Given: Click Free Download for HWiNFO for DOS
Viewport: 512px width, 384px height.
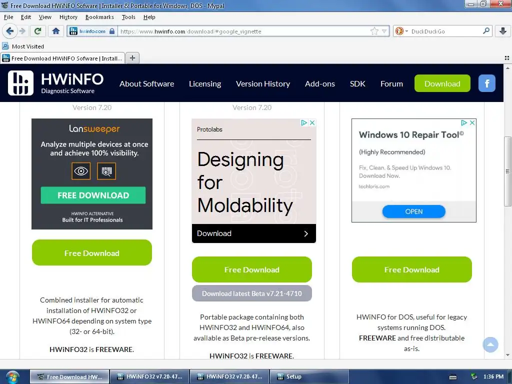Looking at the screenshot, I should click(412, 269).
